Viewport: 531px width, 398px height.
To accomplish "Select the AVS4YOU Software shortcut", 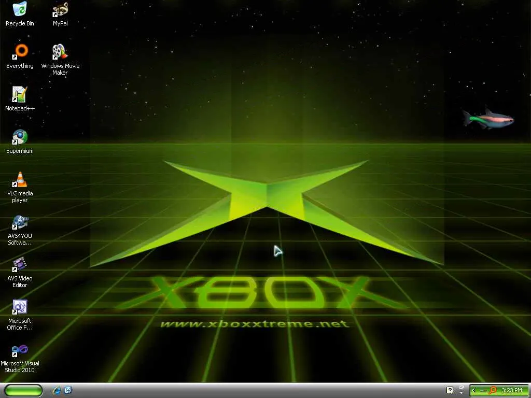I will coord(20,230).
